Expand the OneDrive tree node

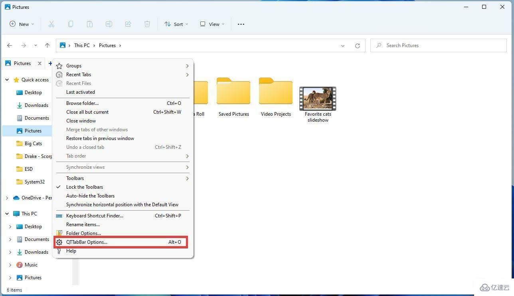click(7, 198)
